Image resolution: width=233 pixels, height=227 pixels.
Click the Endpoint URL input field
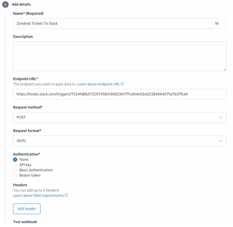[x=119, y=94]
